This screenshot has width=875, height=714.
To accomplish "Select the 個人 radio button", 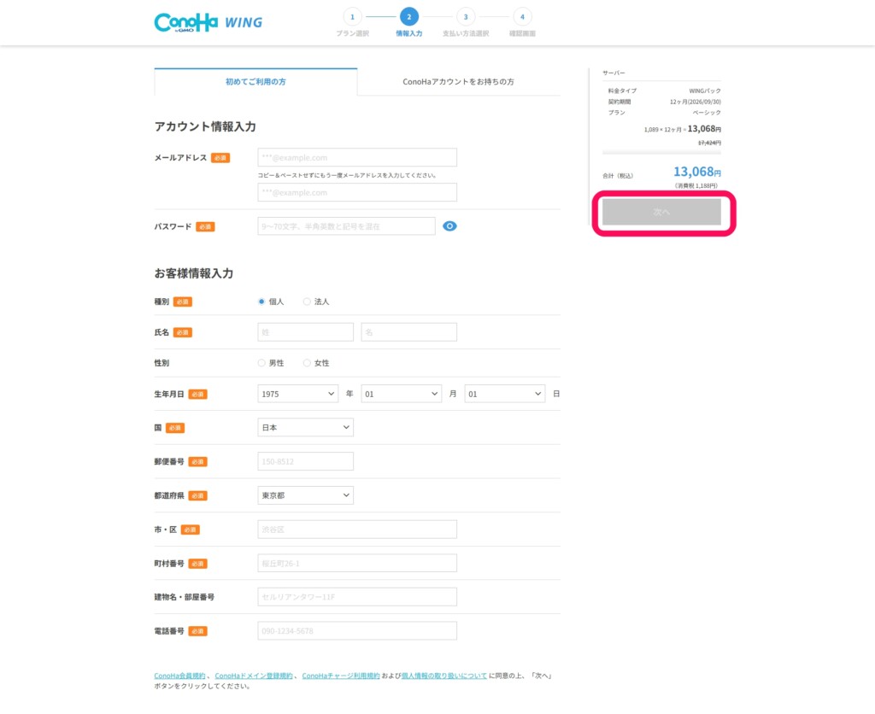I will (x=261, y=301).
